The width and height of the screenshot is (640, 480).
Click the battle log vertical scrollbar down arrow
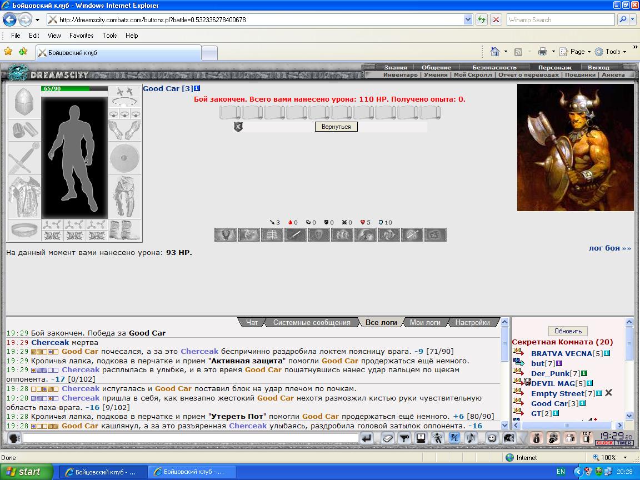click(504, 426)
